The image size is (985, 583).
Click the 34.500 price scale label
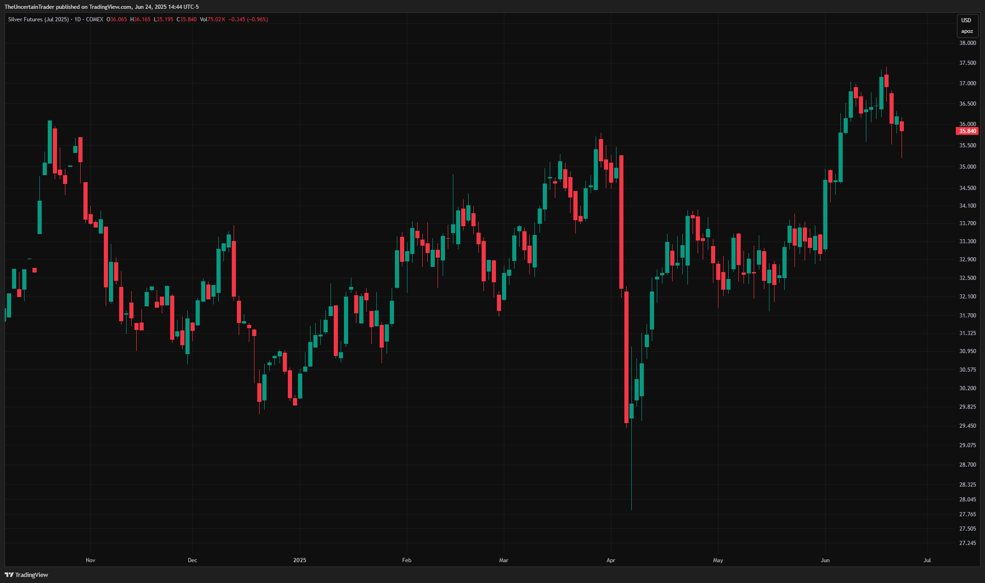[x=968, y=188]
